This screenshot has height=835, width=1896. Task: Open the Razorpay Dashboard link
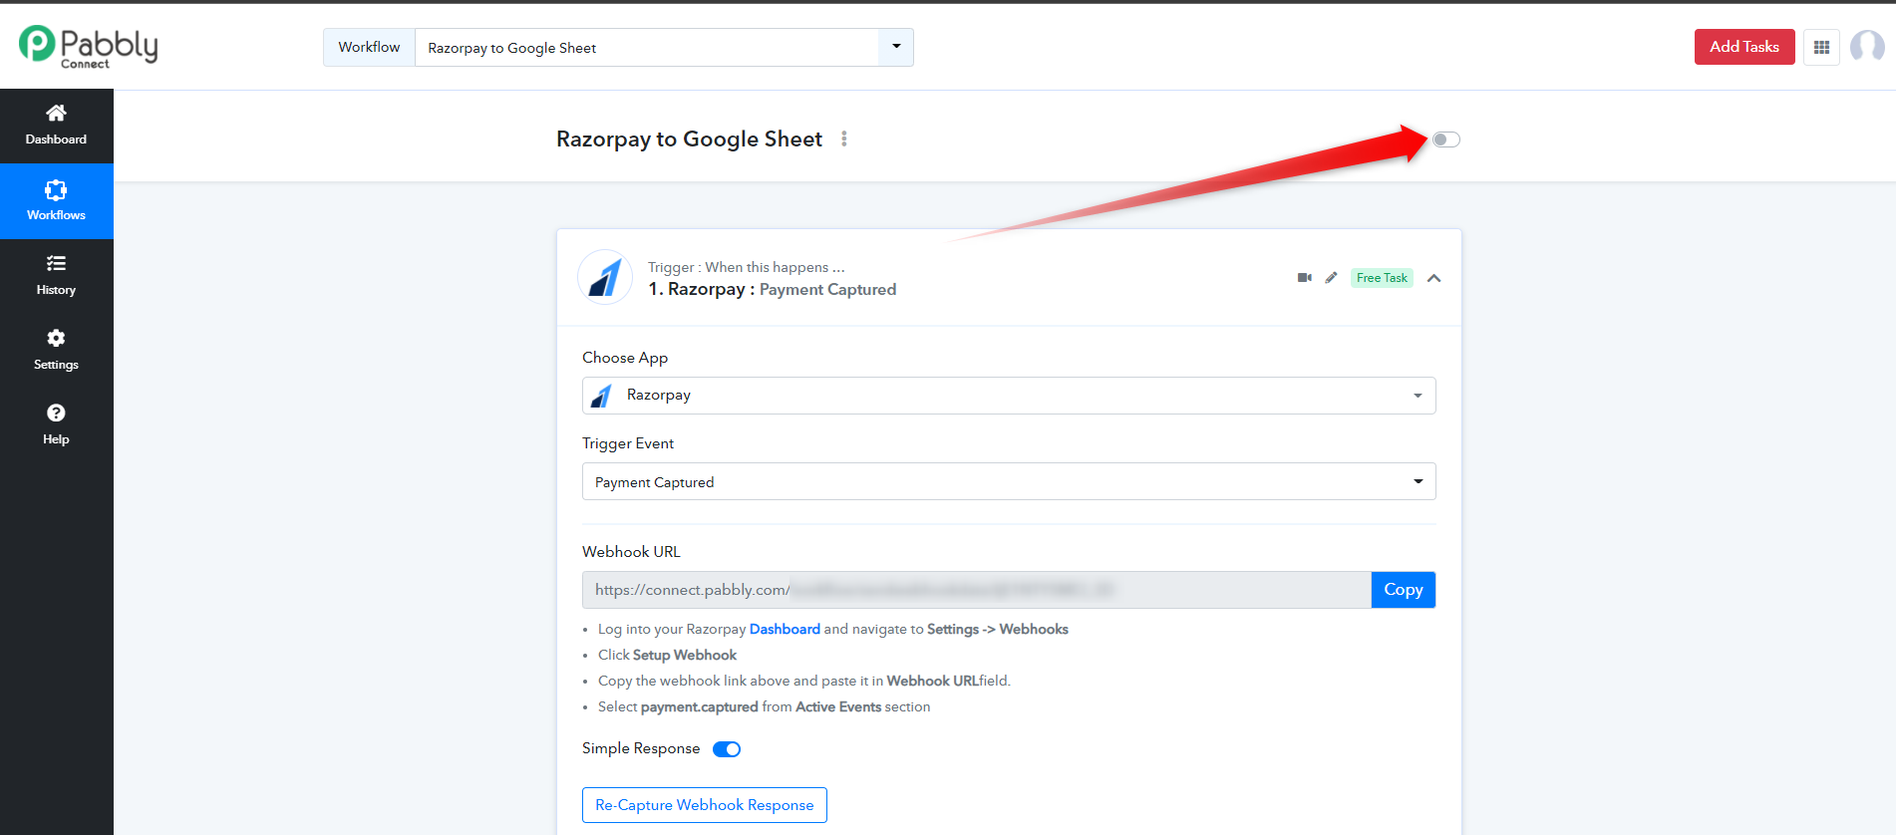pos(785,629)
